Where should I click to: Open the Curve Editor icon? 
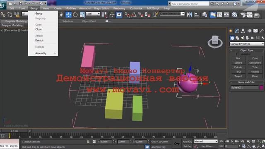(219, 15)
